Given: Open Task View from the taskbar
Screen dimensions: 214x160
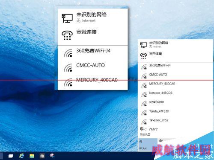Looking at the screenshot, I should pos(11,156).
